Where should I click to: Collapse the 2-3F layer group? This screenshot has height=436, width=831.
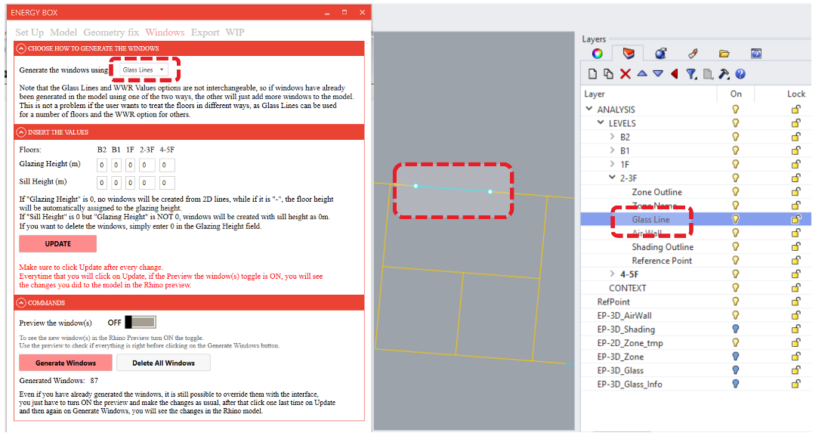[612, 178]
